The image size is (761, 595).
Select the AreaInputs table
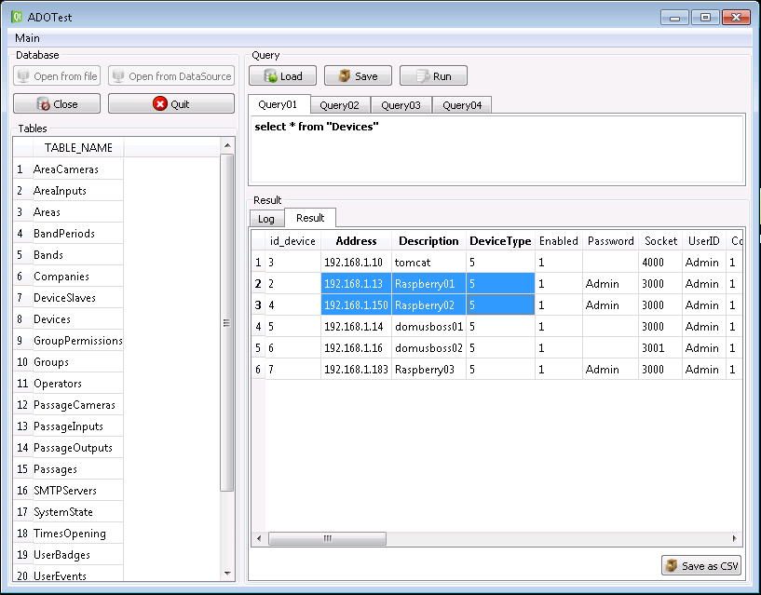coord(77,191)
